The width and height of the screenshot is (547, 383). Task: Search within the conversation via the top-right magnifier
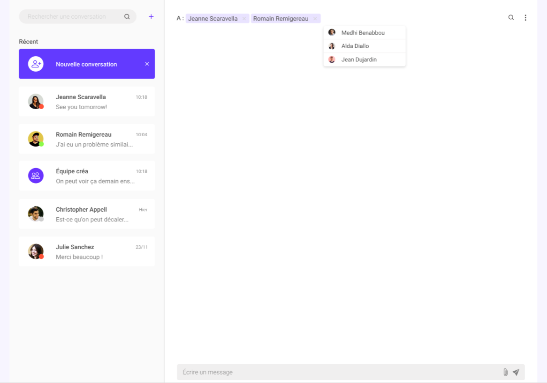point(511,17)
